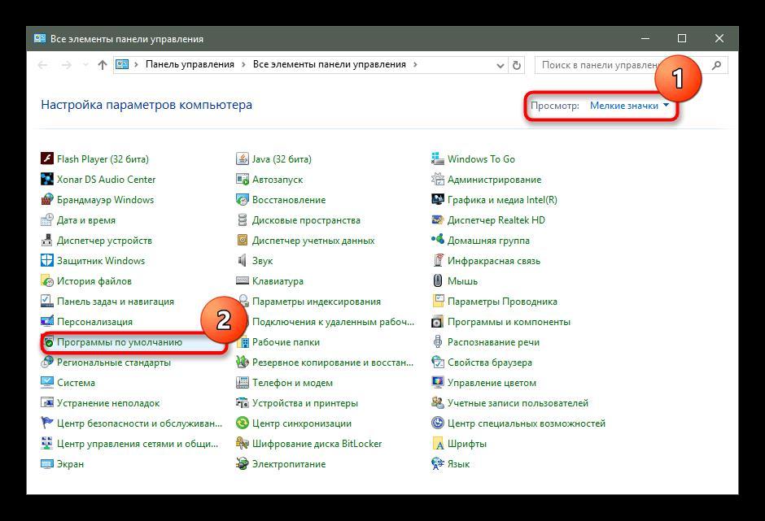The height and width of the screenshot is (521, 765).
Task: Click the Шифрование диска BitLocker icon
Action: coord(242,444)
